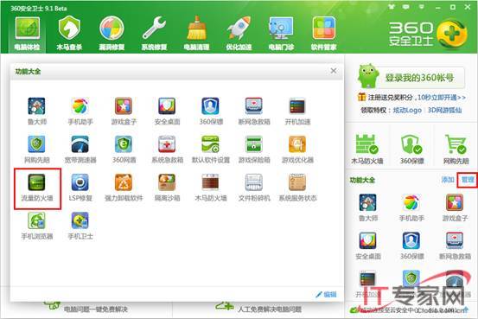This screenshot has height=319, width=478.
Task: Launch 宽带测速器 tool
Action: (x=80, y=150)
